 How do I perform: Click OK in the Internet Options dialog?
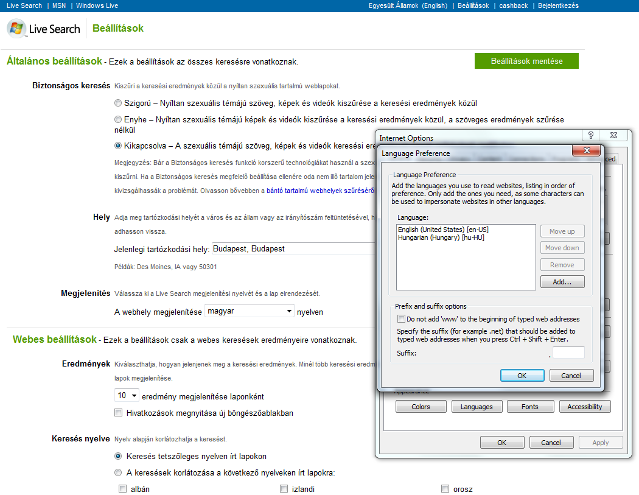point(502,443)
